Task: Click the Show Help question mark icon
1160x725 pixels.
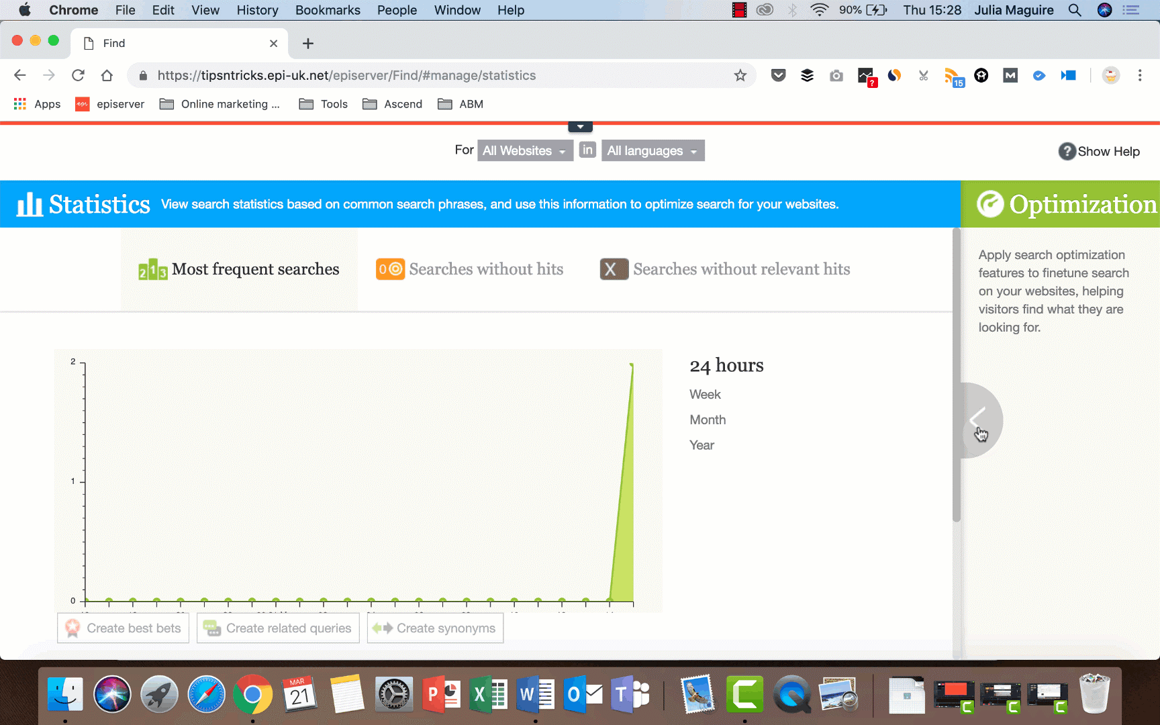Action: [x=1067, y=151]
